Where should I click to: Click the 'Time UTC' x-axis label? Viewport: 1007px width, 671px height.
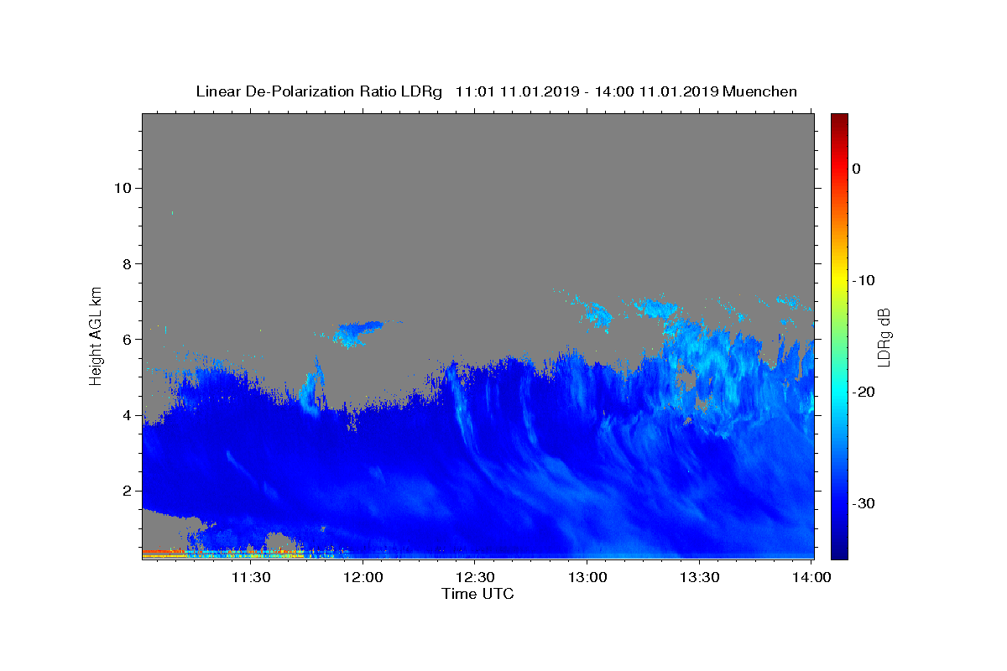477,594
